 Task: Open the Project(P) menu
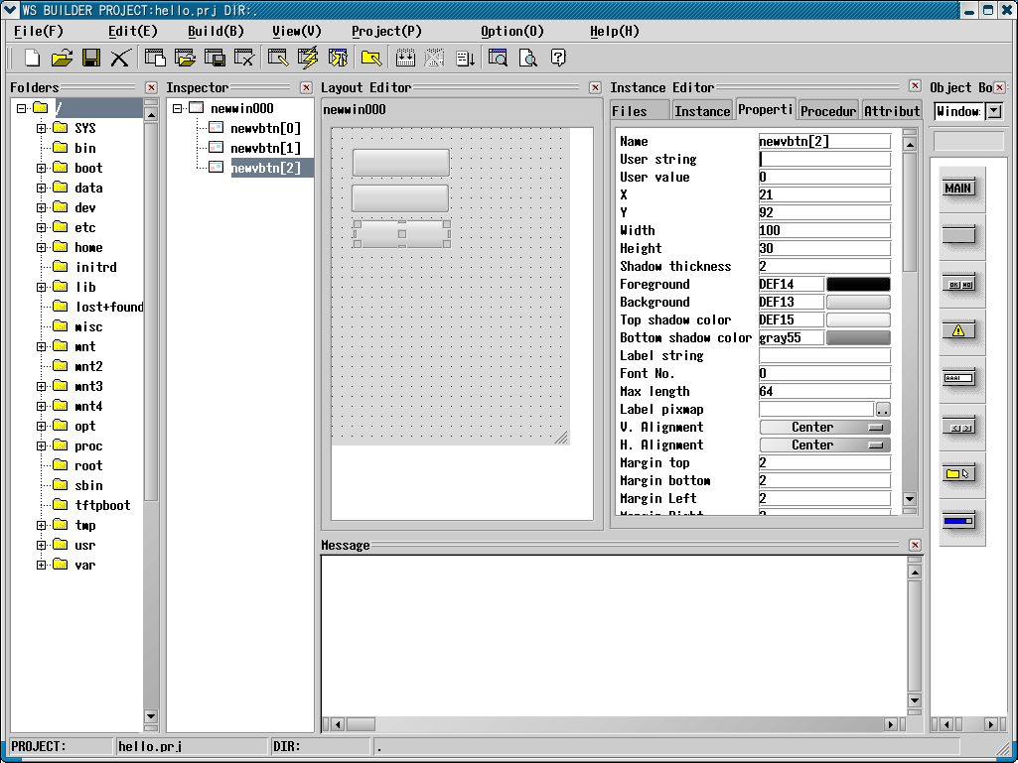click(386, 31)
